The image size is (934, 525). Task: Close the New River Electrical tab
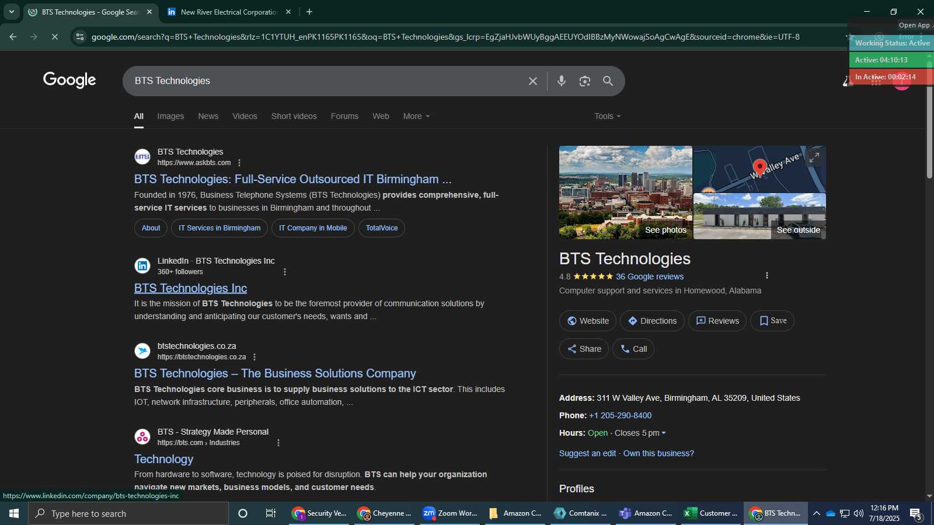tap(288, 12)
